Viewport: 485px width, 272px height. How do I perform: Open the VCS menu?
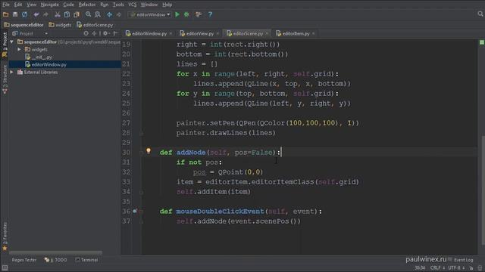(132, 5)
